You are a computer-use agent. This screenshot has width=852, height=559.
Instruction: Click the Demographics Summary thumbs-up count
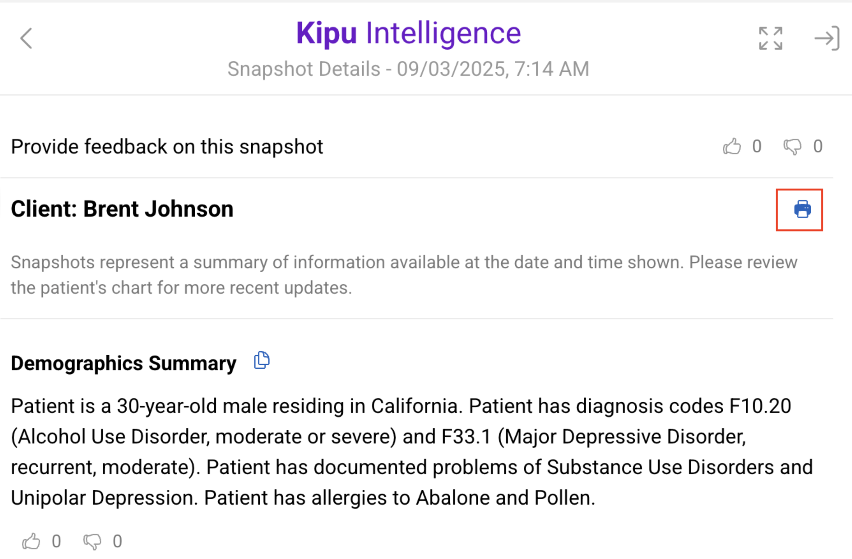[56, 542]
